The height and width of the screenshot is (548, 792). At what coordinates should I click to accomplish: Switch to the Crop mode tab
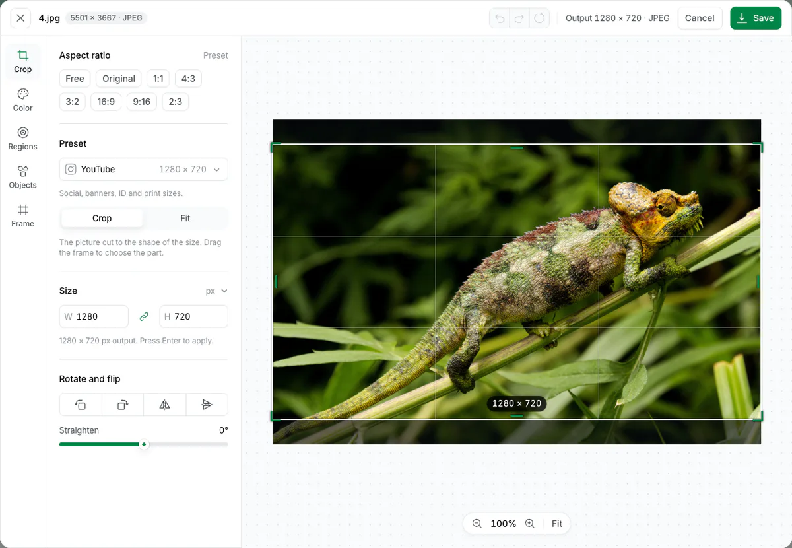click(x=102, y=219)
